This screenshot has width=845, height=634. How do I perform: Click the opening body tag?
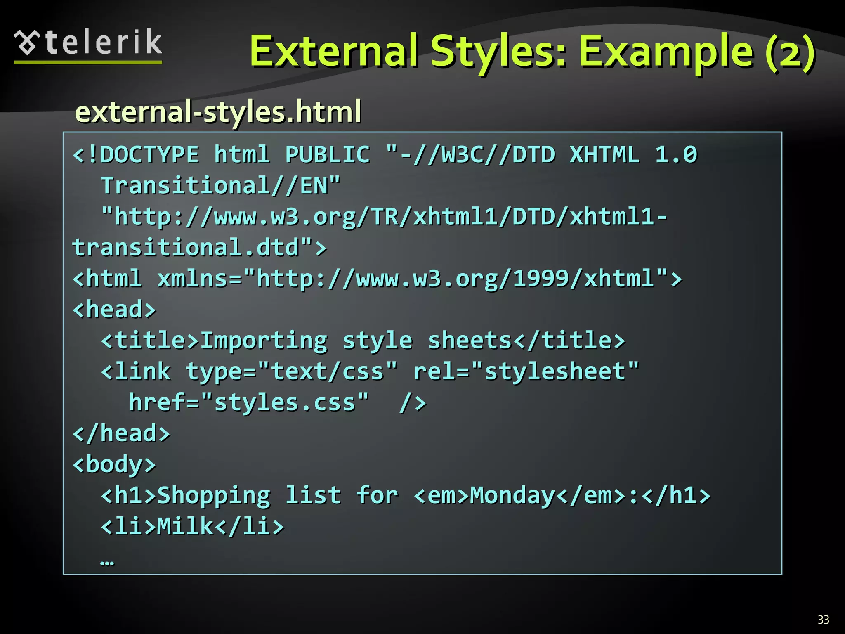114,464
